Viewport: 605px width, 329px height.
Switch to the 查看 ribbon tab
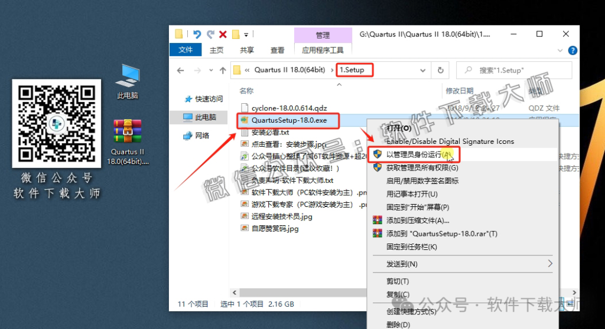(278, 50)
